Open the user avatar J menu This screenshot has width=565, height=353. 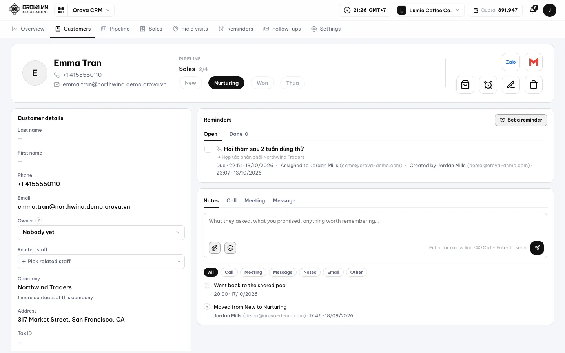(x=549, y=10)
